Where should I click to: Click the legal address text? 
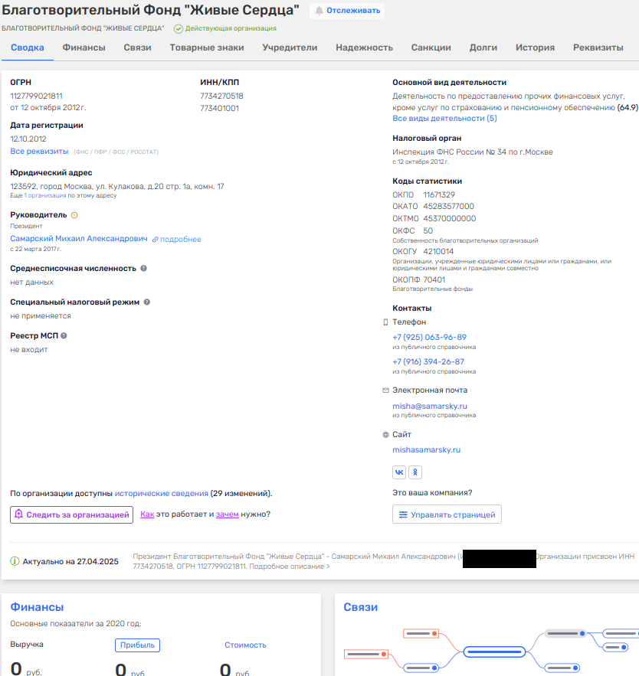117,186
